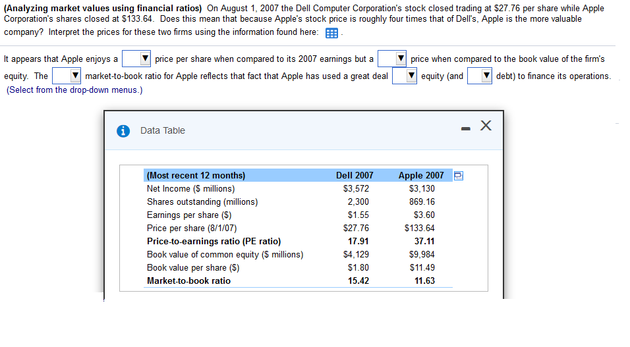Click the copy table icon next to Apple 2007
630x347 pixels.
[459, 176]
